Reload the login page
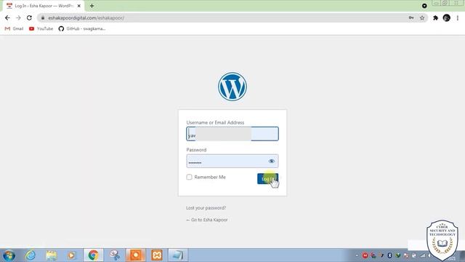This screenshot has height=262, width=465. pyautogui.click(x=29, y=17)
